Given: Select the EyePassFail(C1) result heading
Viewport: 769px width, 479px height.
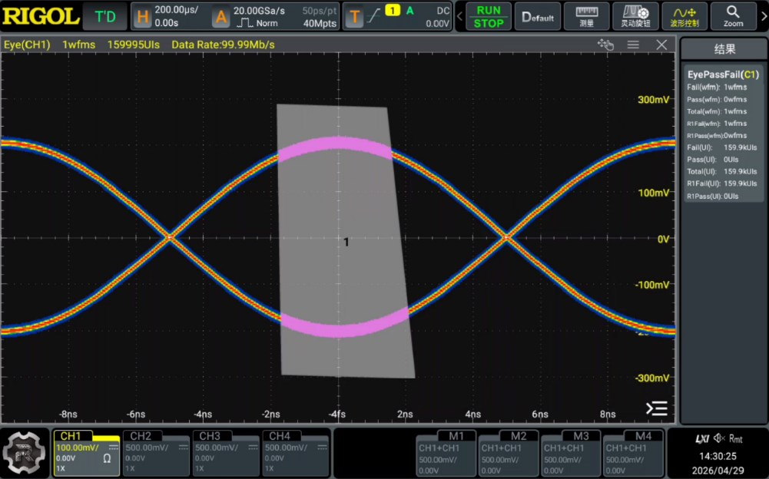Looking at the screenshot, I should click(724, 74).
